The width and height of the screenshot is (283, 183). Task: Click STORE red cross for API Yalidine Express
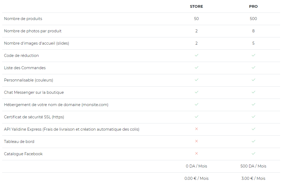196,129
